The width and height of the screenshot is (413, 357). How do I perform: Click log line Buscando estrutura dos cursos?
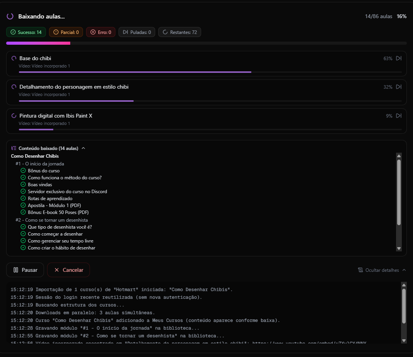click(x=67, y=305)
